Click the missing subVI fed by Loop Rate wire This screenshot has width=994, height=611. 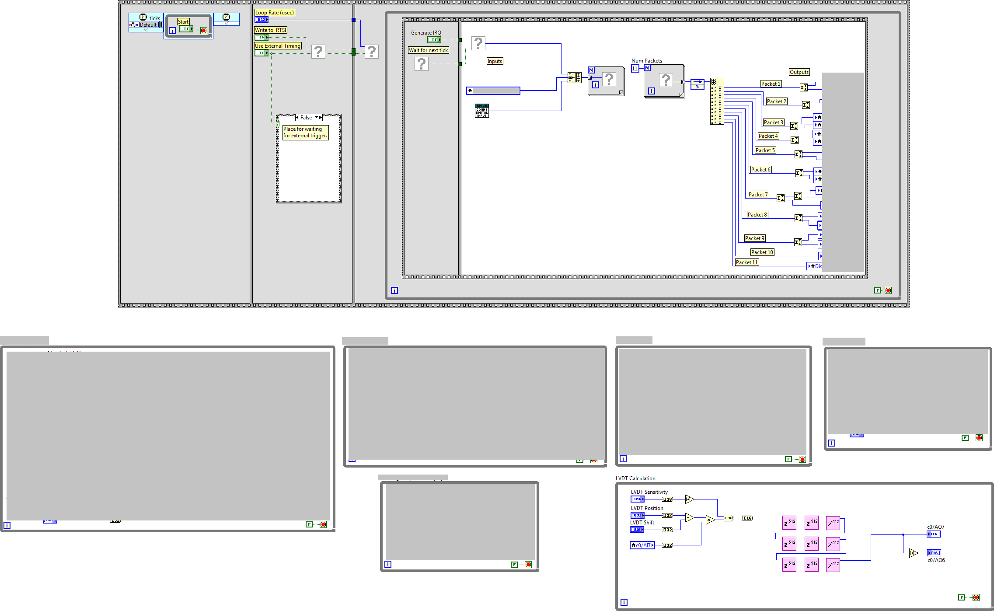372,52
